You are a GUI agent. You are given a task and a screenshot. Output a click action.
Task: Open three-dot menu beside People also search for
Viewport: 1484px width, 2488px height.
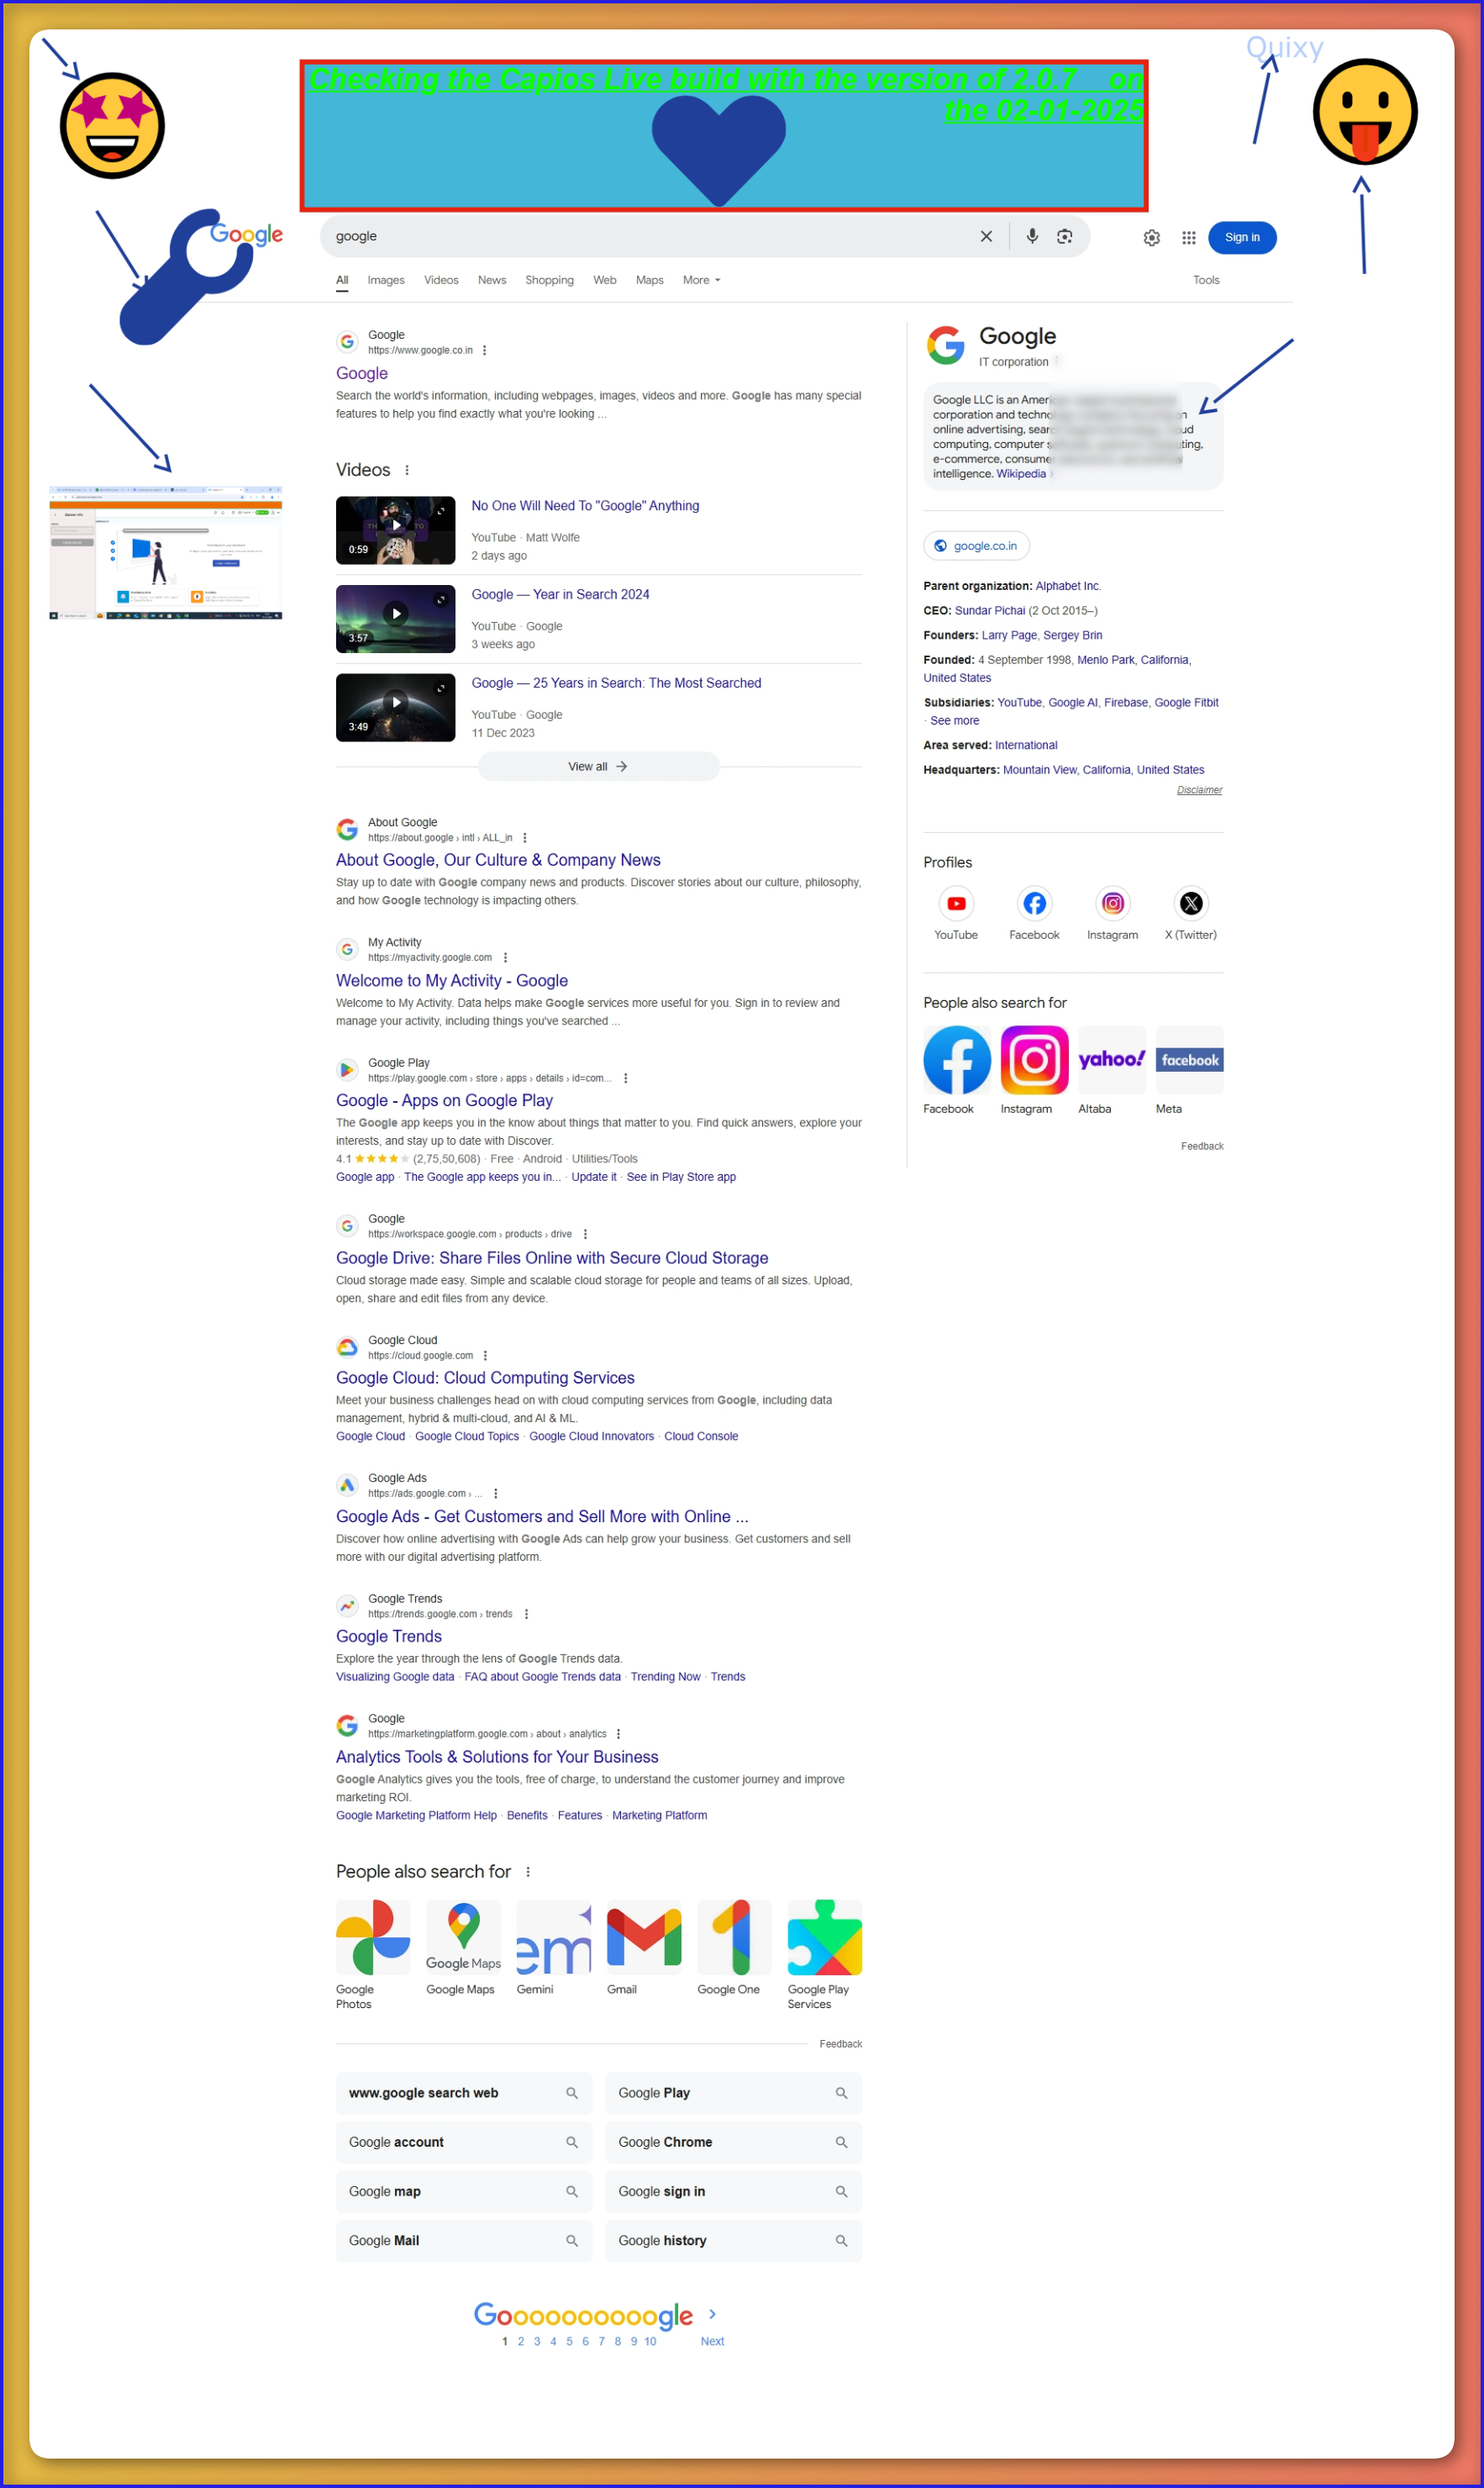point(528,1871)
